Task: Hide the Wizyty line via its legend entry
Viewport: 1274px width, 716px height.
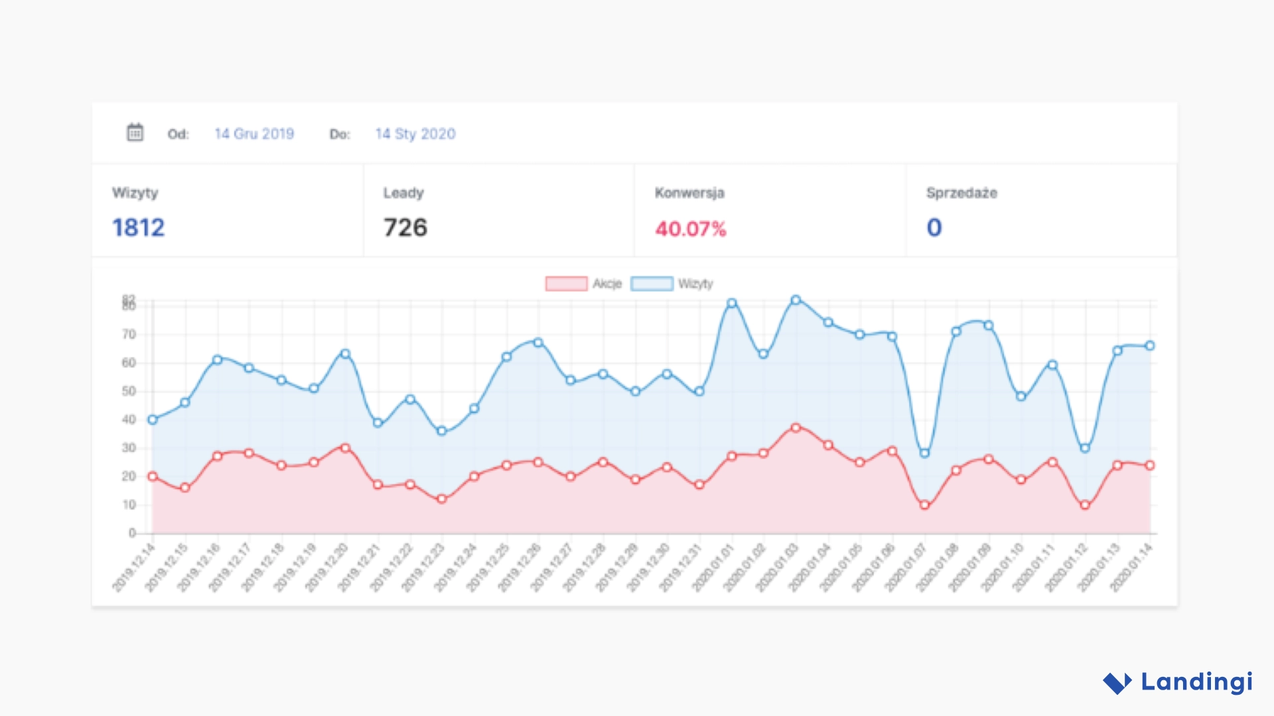Action: coord(695,283)
